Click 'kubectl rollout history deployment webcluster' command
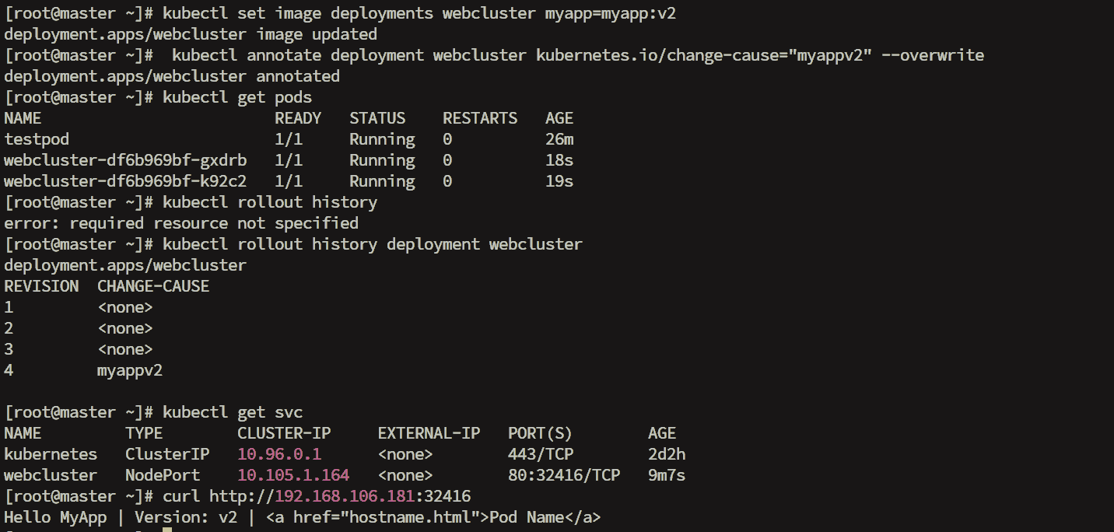This screenshot has height=532, width=1114. [373, 244]
